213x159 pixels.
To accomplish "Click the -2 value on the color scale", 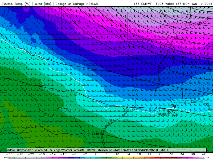I will coord(85,154).
